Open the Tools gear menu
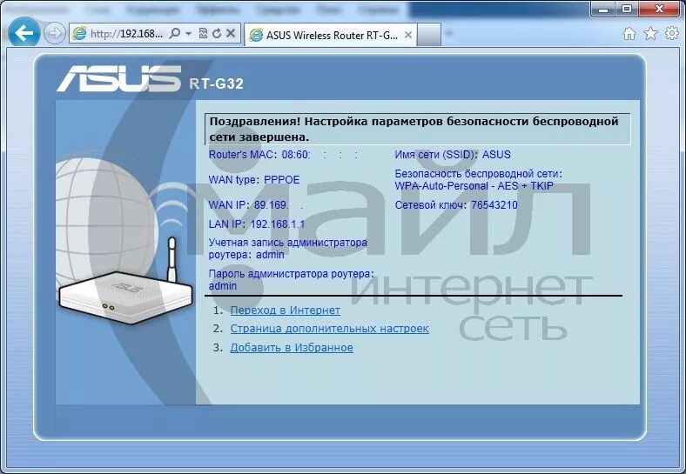 671,33
